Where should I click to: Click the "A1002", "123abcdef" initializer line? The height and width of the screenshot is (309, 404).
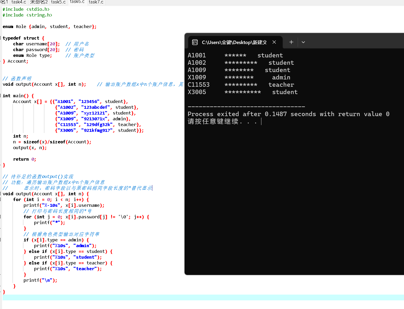(97, 107)
